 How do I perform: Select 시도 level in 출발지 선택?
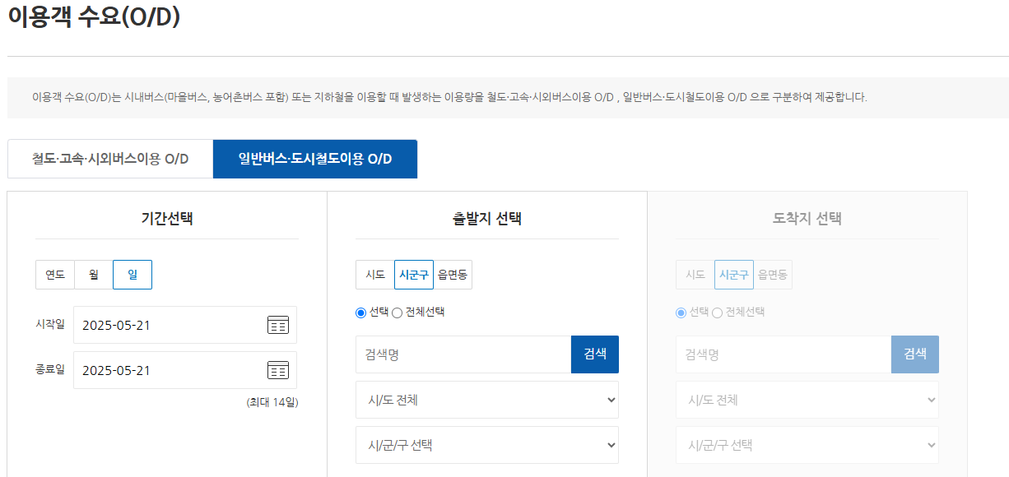coord(375,275)
